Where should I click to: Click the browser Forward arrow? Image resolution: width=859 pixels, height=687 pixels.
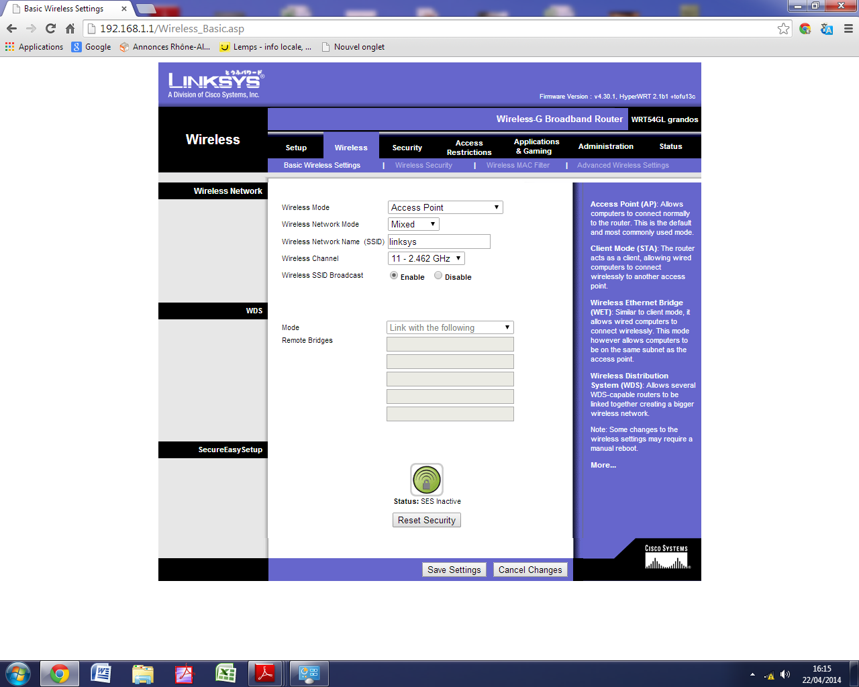31,29
